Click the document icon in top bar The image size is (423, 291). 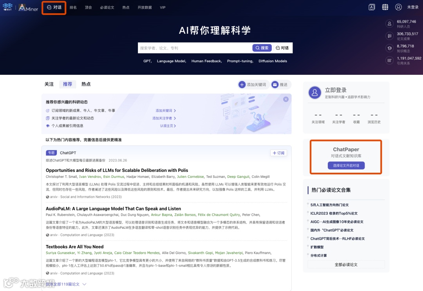pyautogui.click(x=372, y=7)
